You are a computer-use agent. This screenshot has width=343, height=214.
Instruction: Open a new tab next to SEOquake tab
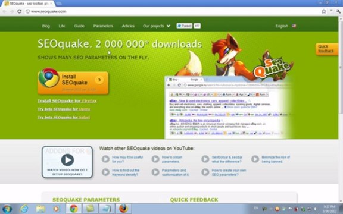(59, 4)
